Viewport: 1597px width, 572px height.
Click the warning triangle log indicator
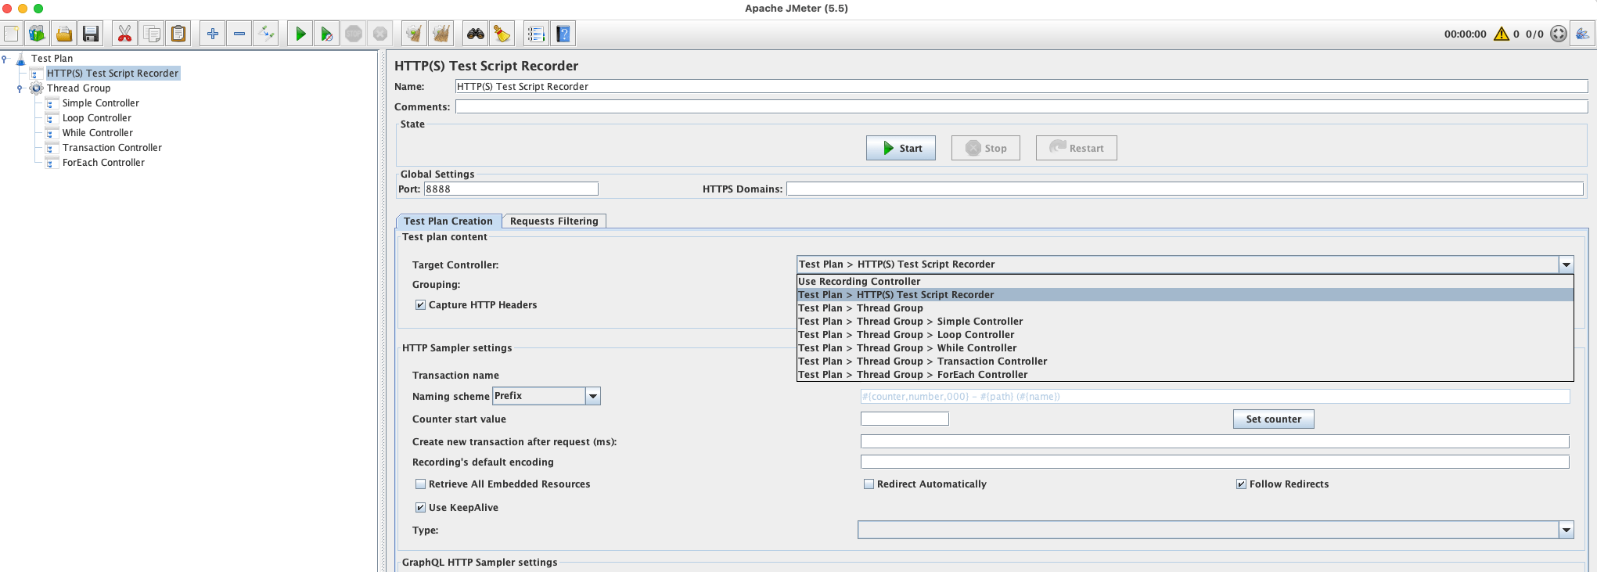coord(1501,34)
